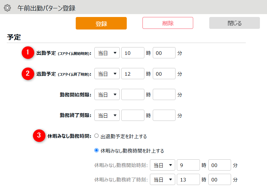Expand the 勤務終了刻限 day dropdown
Viewport: 267px width, 193px height.
coord(107,115)
